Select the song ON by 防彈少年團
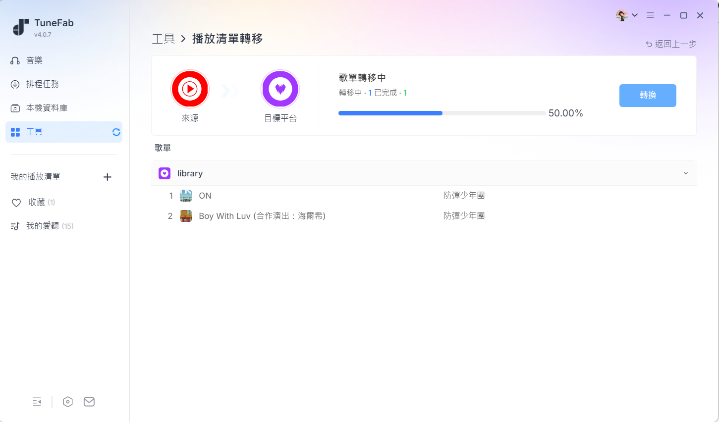 (205, 196)
